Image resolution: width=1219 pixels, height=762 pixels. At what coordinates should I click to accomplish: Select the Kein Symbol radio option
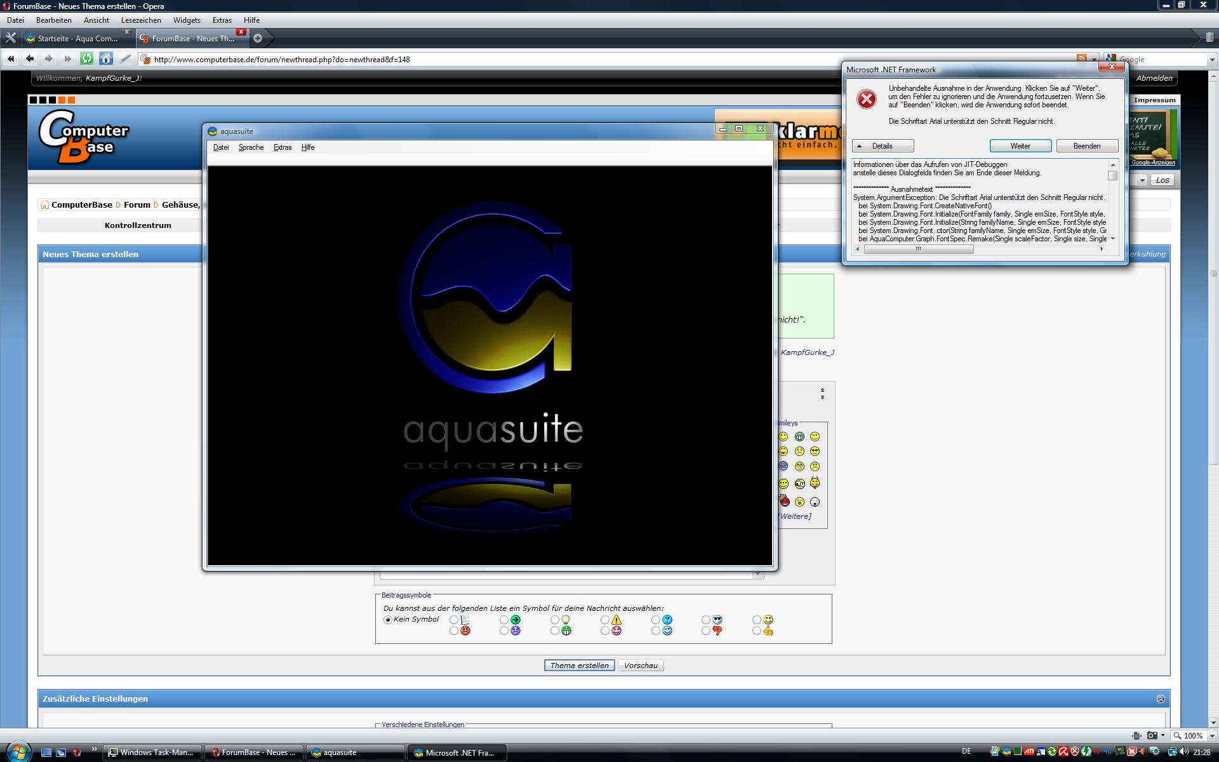388,620
